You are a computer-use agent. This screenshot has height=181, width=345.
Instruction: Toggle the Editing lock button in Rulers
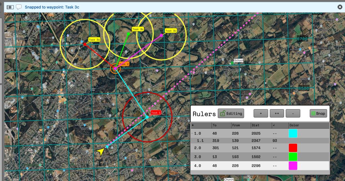click(231, 114)
